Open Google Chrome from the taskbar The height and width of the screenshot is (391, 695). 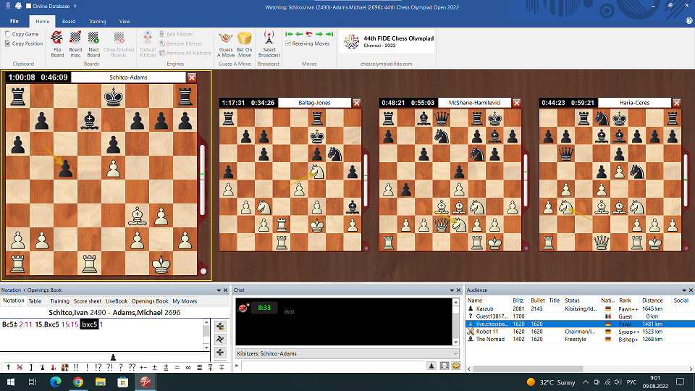78,382
